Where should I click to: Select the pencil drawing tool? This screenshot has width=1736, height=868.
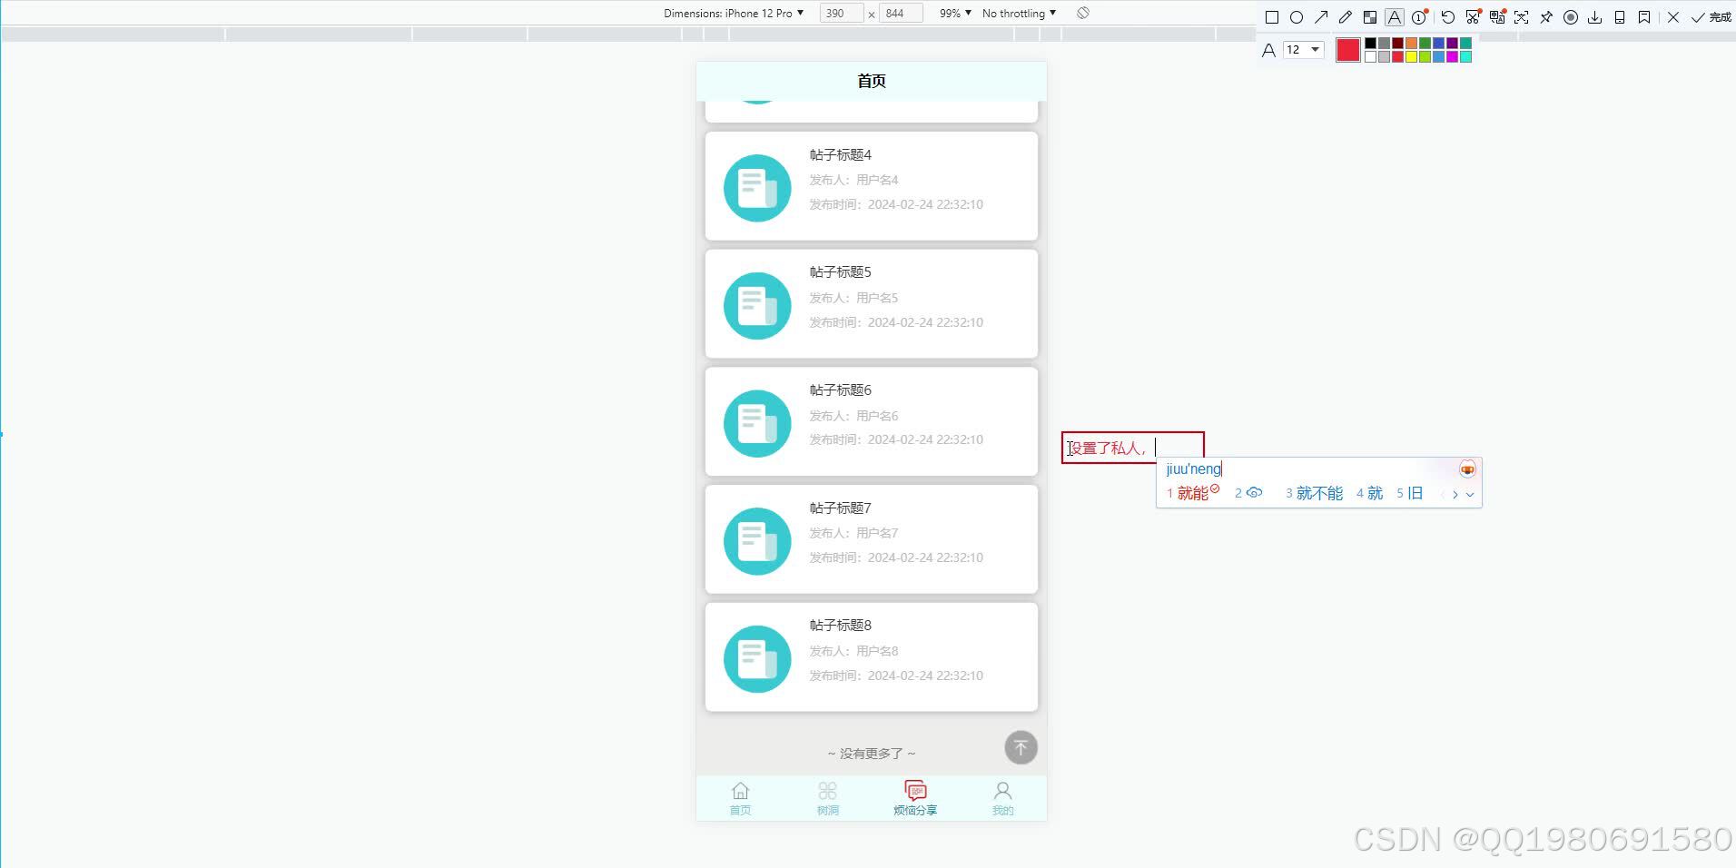[x=1346, y=17]
